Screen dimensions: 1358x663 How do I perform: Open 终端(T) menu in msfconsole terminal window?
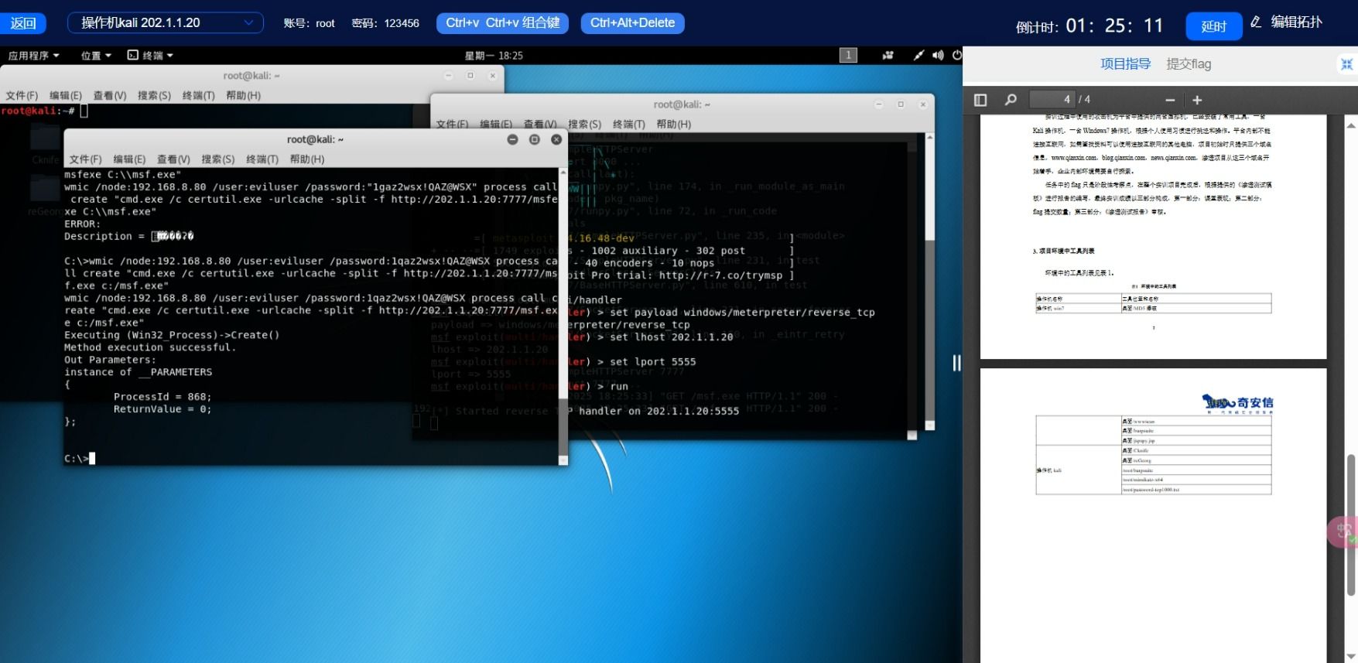(x=628, y=125)
